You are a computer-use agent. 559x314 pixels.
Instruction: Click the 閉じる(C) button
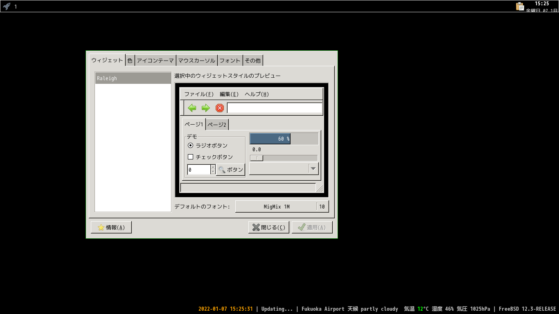tap(269, 227)
